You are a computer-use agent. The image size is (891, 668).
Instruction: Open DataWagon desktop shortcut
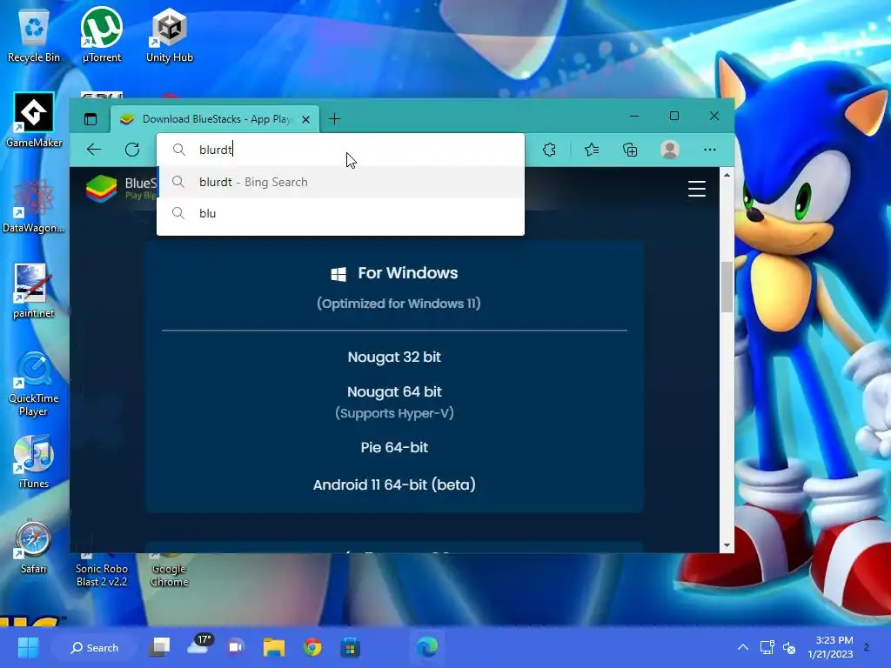coord(34,205)
